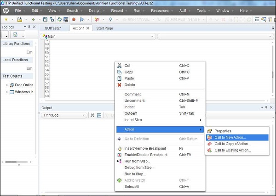Click the HP logo icon
The width and height of the screenshot is (276, 196).
pyautogui.click(x=6, y=10)
